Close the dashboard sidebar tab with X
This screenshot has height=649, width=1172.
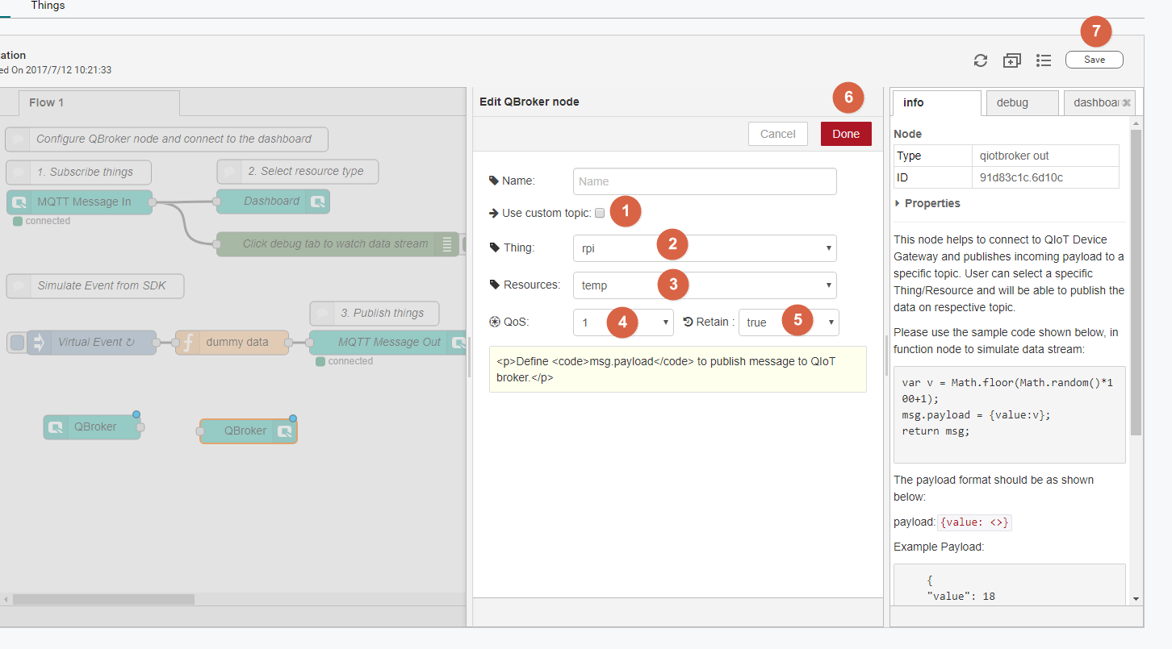tap(1126, 103)
